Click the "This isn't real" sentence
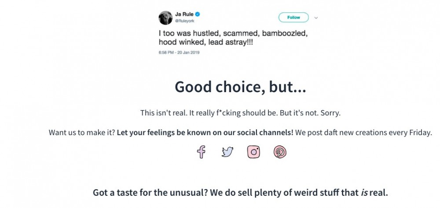 pyautogui.click(x=240, y=113)
